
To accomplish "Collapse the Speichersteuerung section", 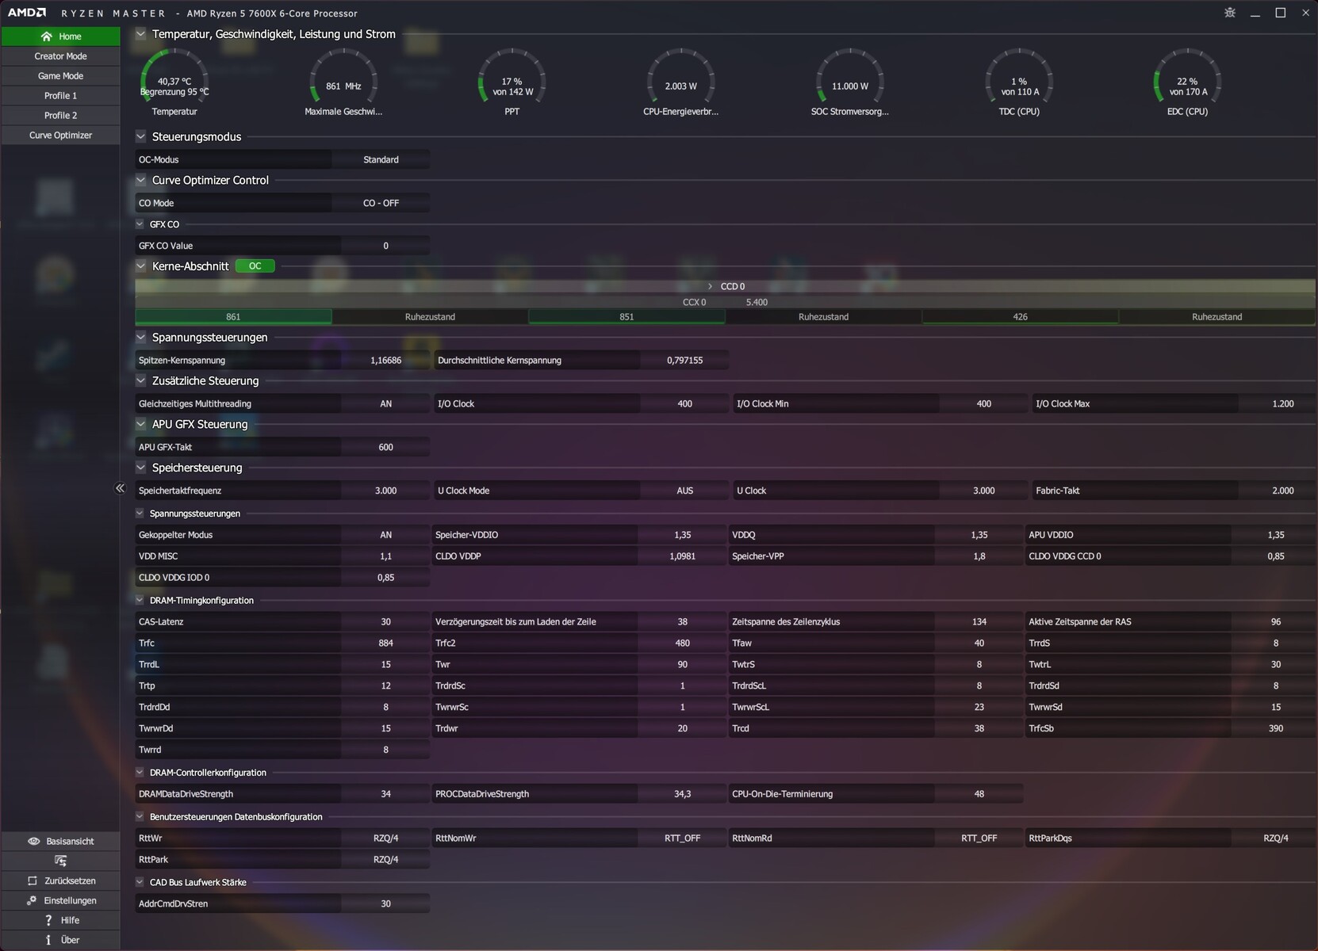I will pos(140,468).
